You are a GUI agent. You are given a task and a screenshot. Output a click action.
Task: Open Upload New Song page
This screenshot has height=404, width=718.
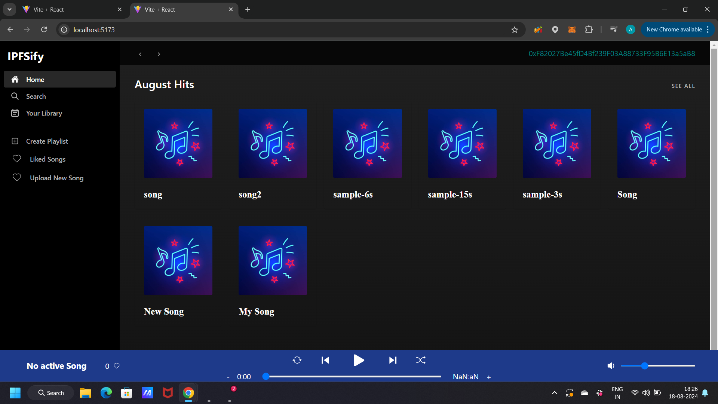point(56,178)
